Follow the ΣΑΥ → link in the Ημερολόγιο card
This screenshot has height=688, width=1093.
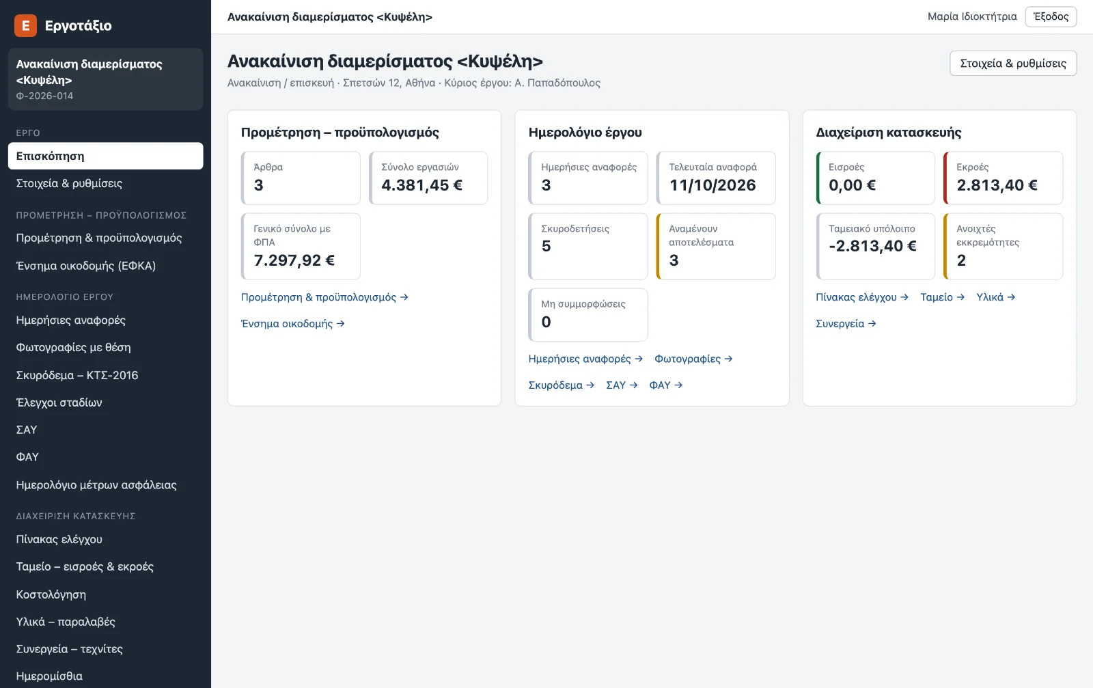click(x=622, y=385)
